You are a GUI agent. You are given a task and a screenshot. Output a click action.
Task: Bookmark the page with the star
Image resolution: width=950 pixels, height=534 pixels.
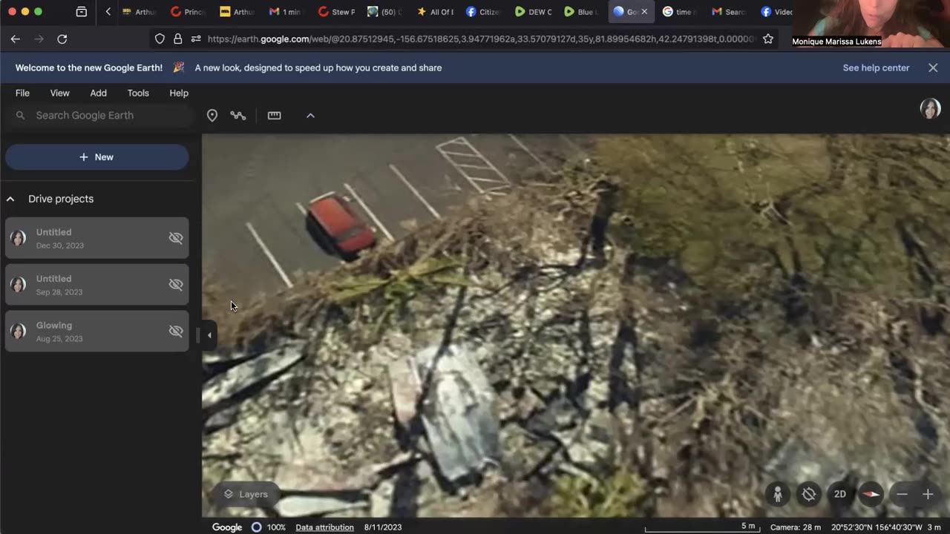point(768,39)
